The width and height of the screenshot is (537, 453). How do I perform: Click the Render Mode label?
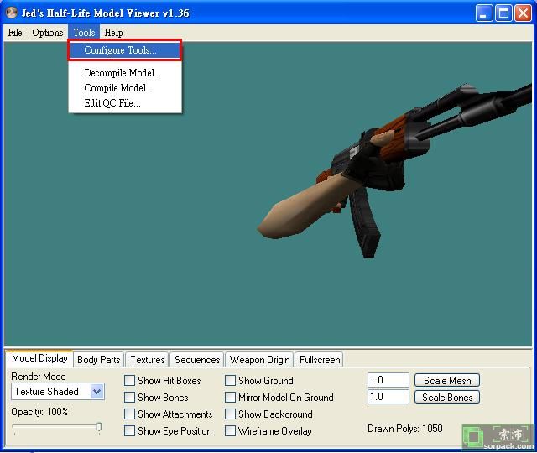tap(39, 377)
